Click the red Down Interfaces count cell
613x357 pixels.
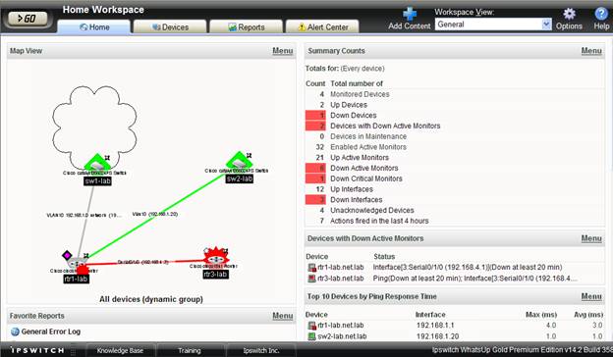point(315,199)
